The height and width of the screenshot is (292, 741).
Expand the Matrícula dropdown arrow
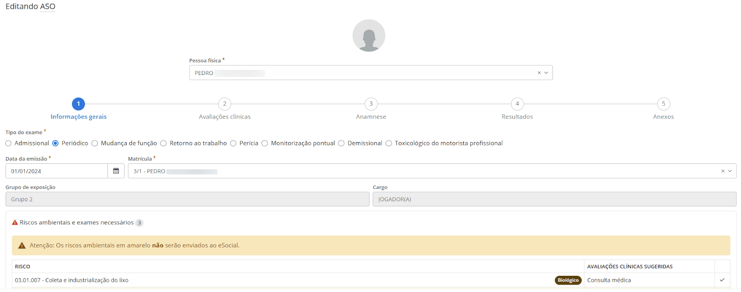click(730, 171)
